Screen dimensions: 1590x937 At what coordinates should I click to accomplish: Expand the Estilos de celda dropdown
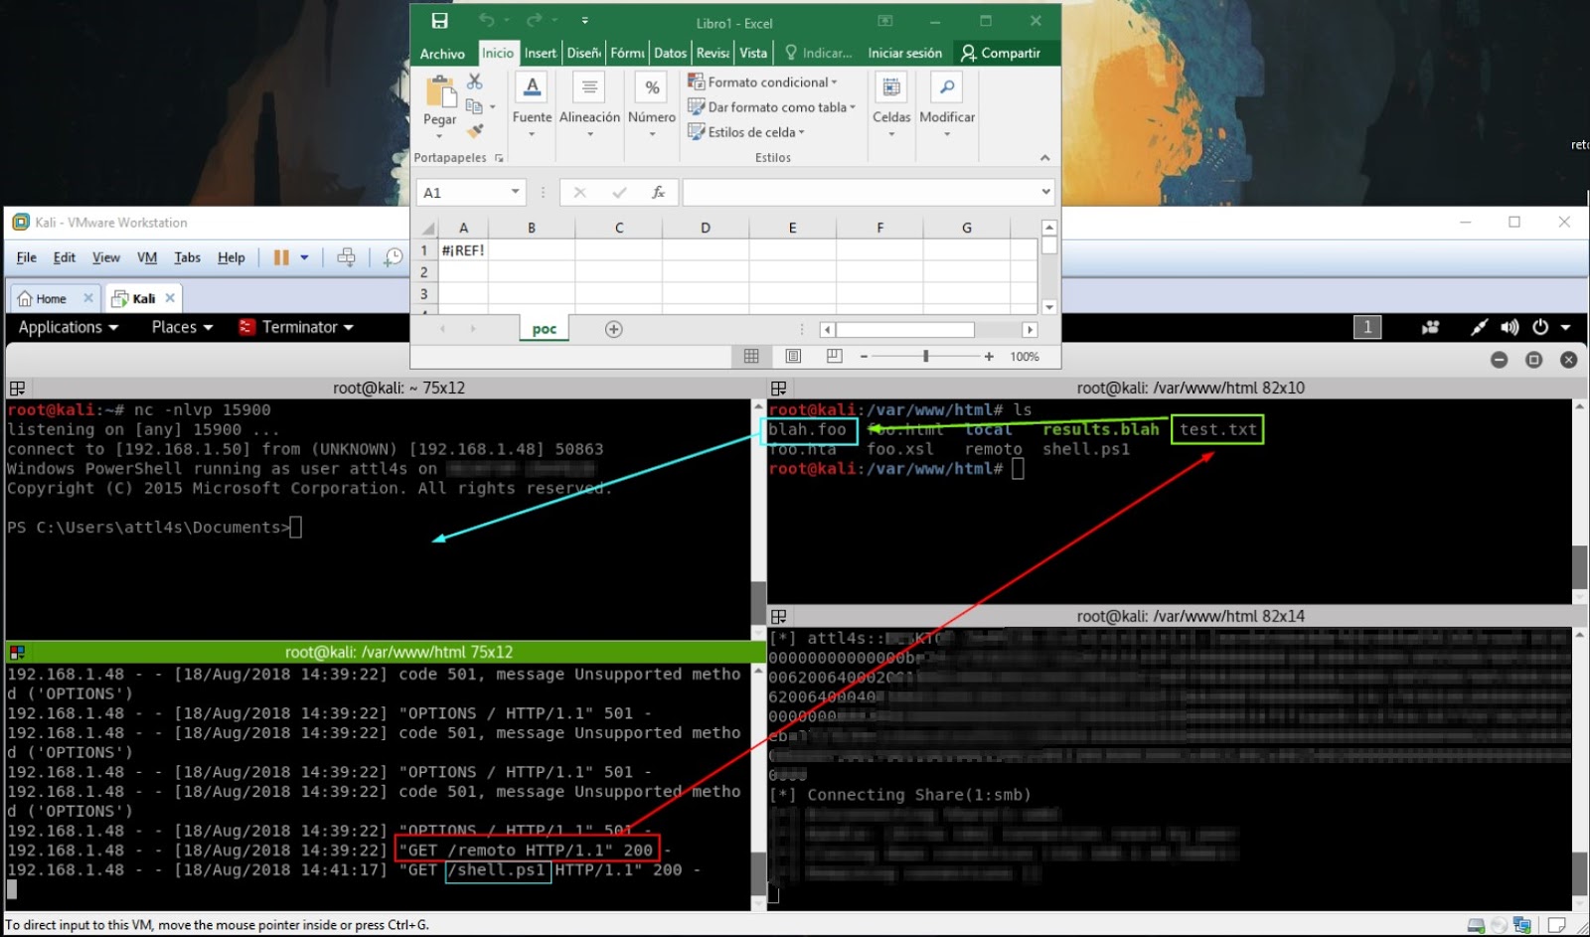(x=801, y=132)
